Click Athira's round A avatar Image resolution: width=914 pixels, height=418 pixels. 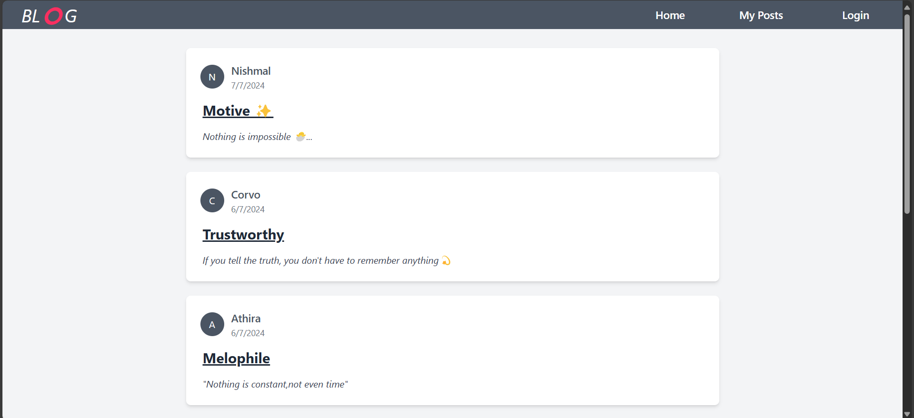212,324
